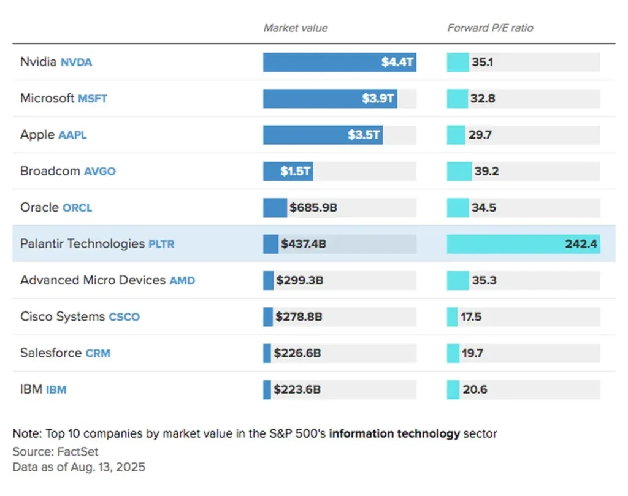Select the highlighted Palantir Technologies company name
Viewport: 628px width, 496px height.
[82, 244]
